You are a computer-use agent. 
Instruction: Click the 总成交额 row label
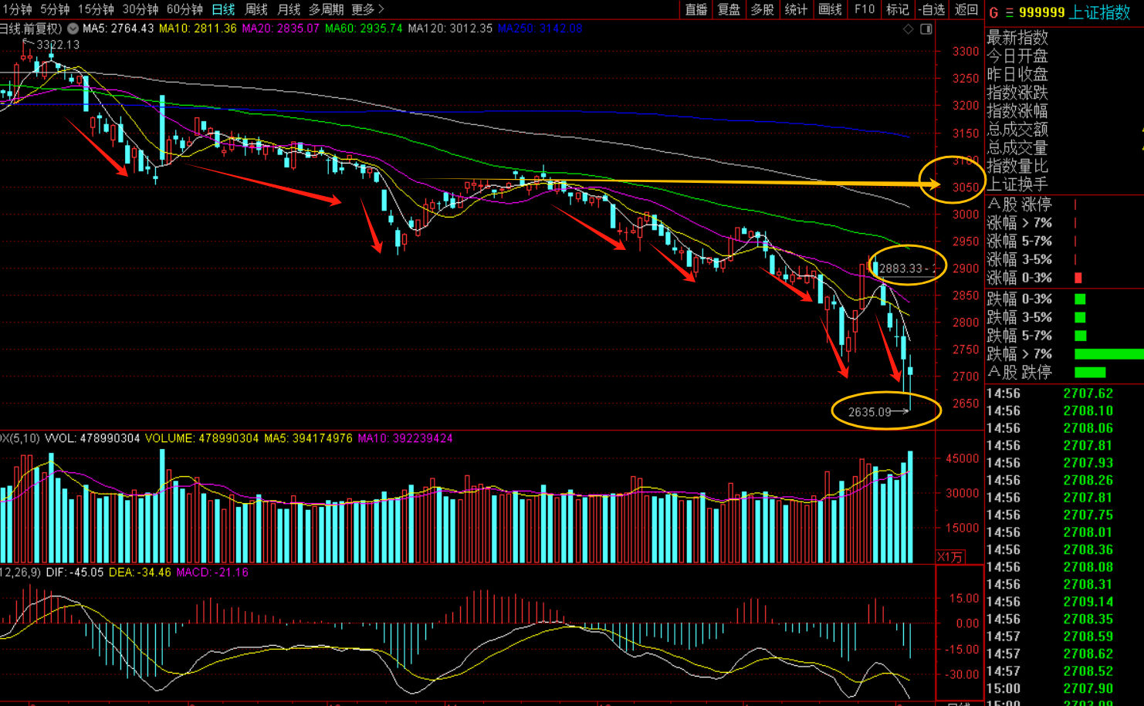[x=1017, y=130]
